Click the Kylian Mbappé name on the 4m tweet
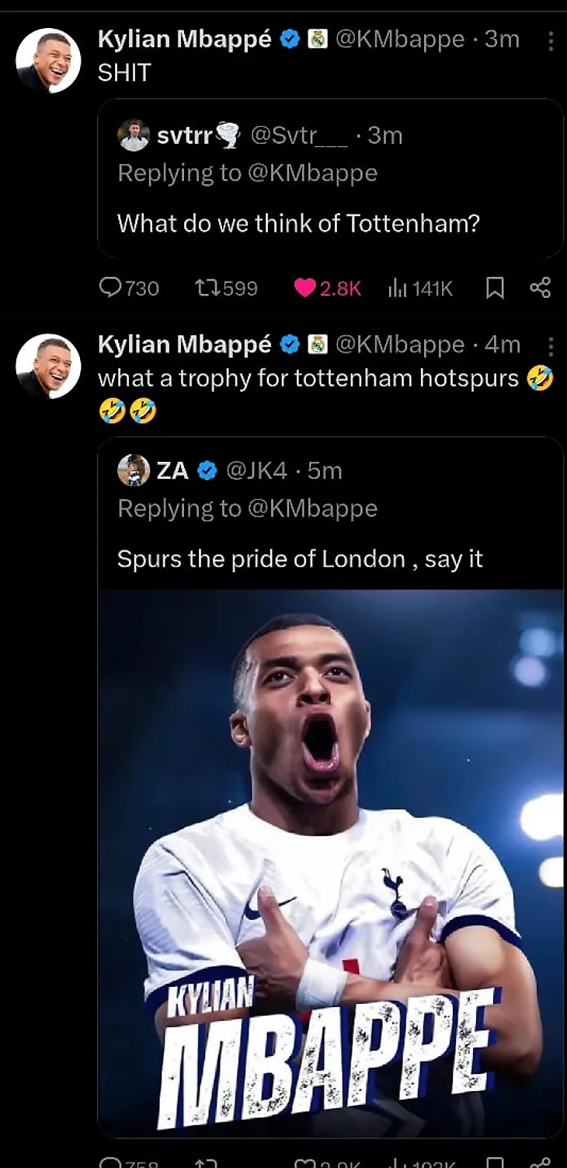Image resolution: width=567 pixels, height=1168 pixels. click(x=184, y=344)
